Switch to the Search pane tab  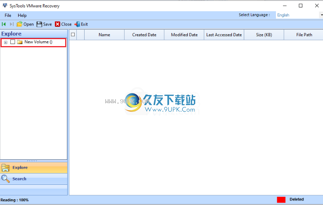click(33, 179)
